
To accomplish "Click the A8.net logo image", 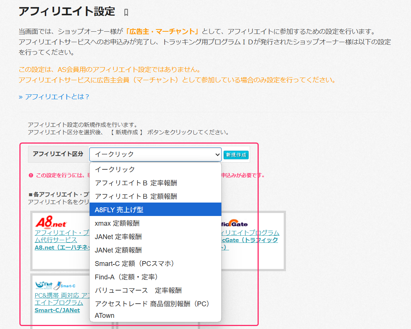I will (51, 222).
